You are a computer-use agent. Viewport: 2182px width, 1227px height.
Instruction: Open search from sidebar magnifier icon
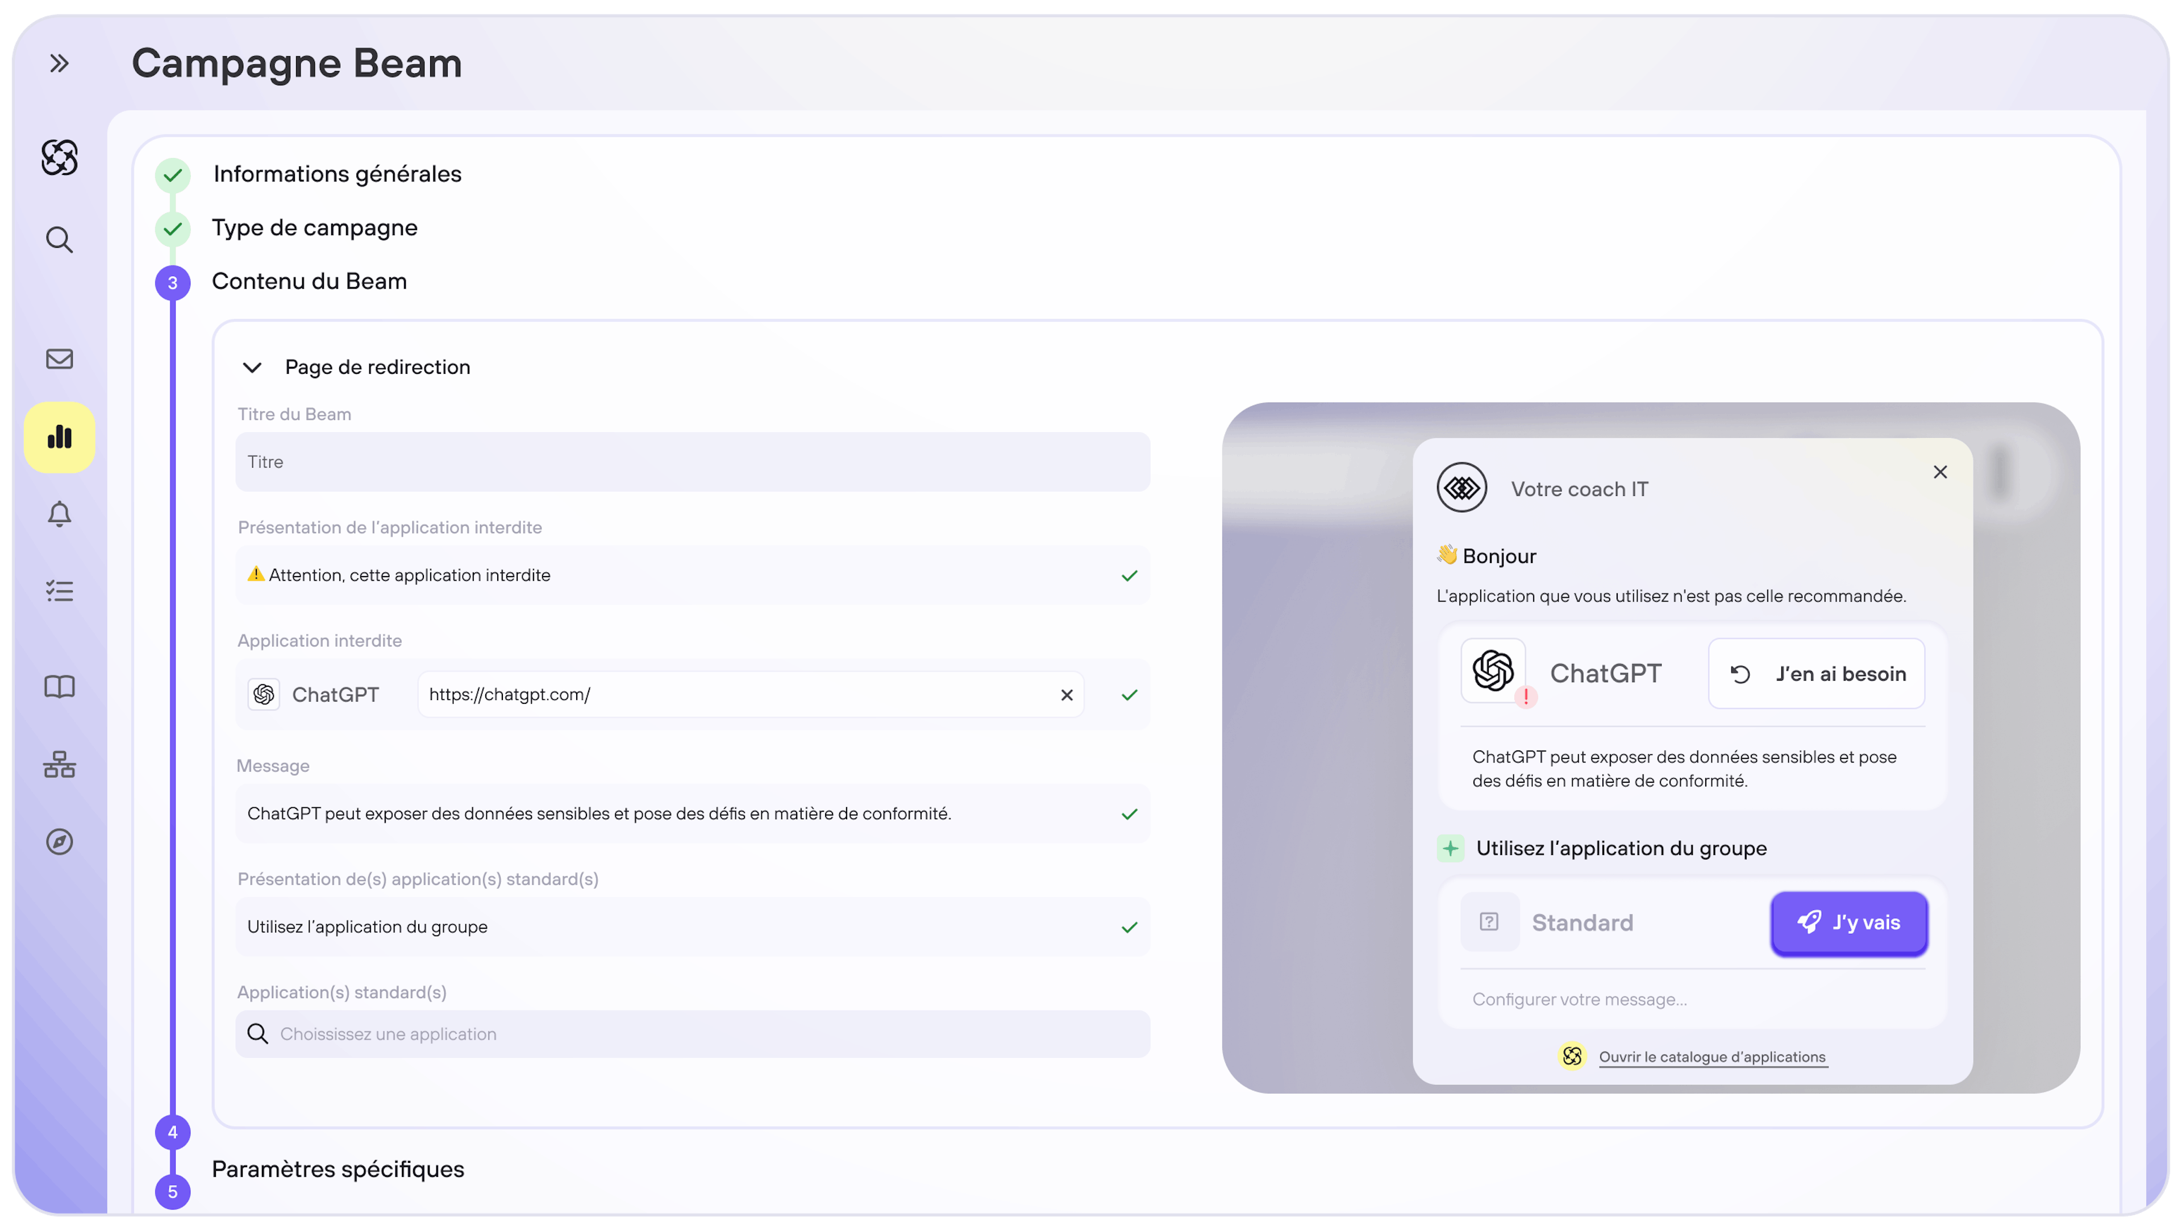point(59,240)
